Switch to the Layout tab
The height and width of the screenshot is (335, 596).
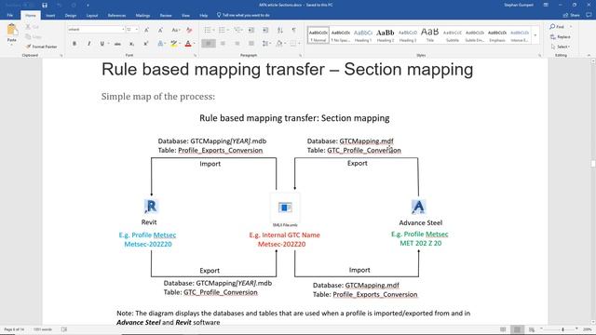pos(92,16)
